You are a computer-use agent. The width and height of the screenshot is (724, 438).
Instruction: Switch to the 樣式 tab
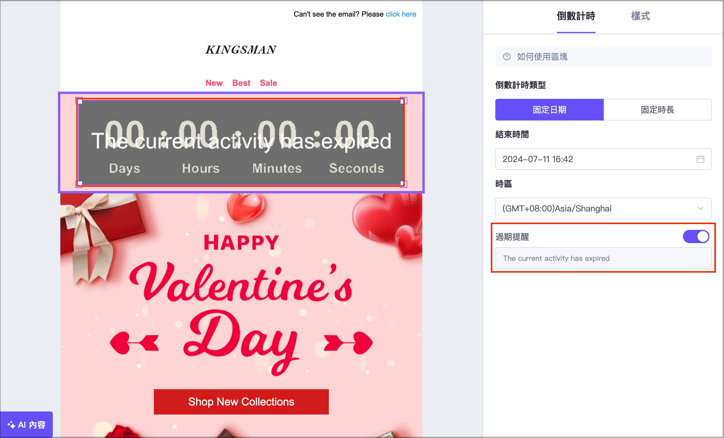pyautogui.click(x=640, y=16)
